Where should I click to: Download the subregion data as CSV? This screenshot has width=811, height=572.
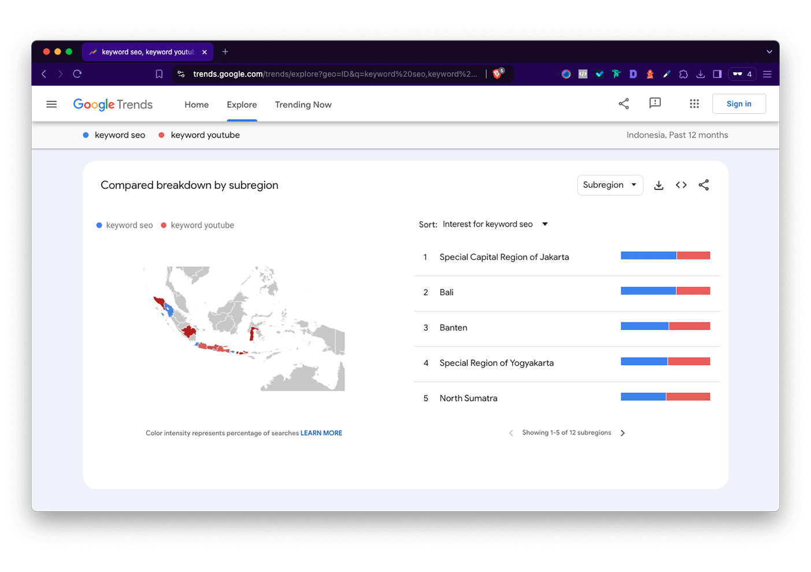(658, 185)
